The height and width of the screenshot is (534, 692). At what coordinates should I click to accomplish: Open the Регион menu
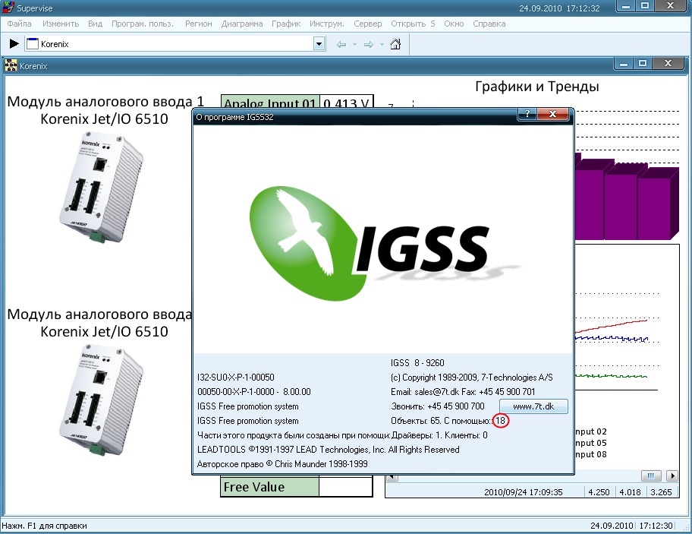tap(199, 24)
